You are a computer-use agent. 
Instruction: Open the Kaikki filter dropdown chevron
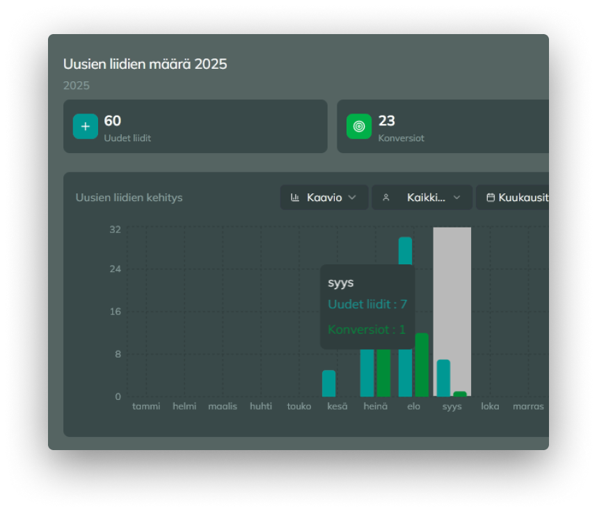coord(457,198)
